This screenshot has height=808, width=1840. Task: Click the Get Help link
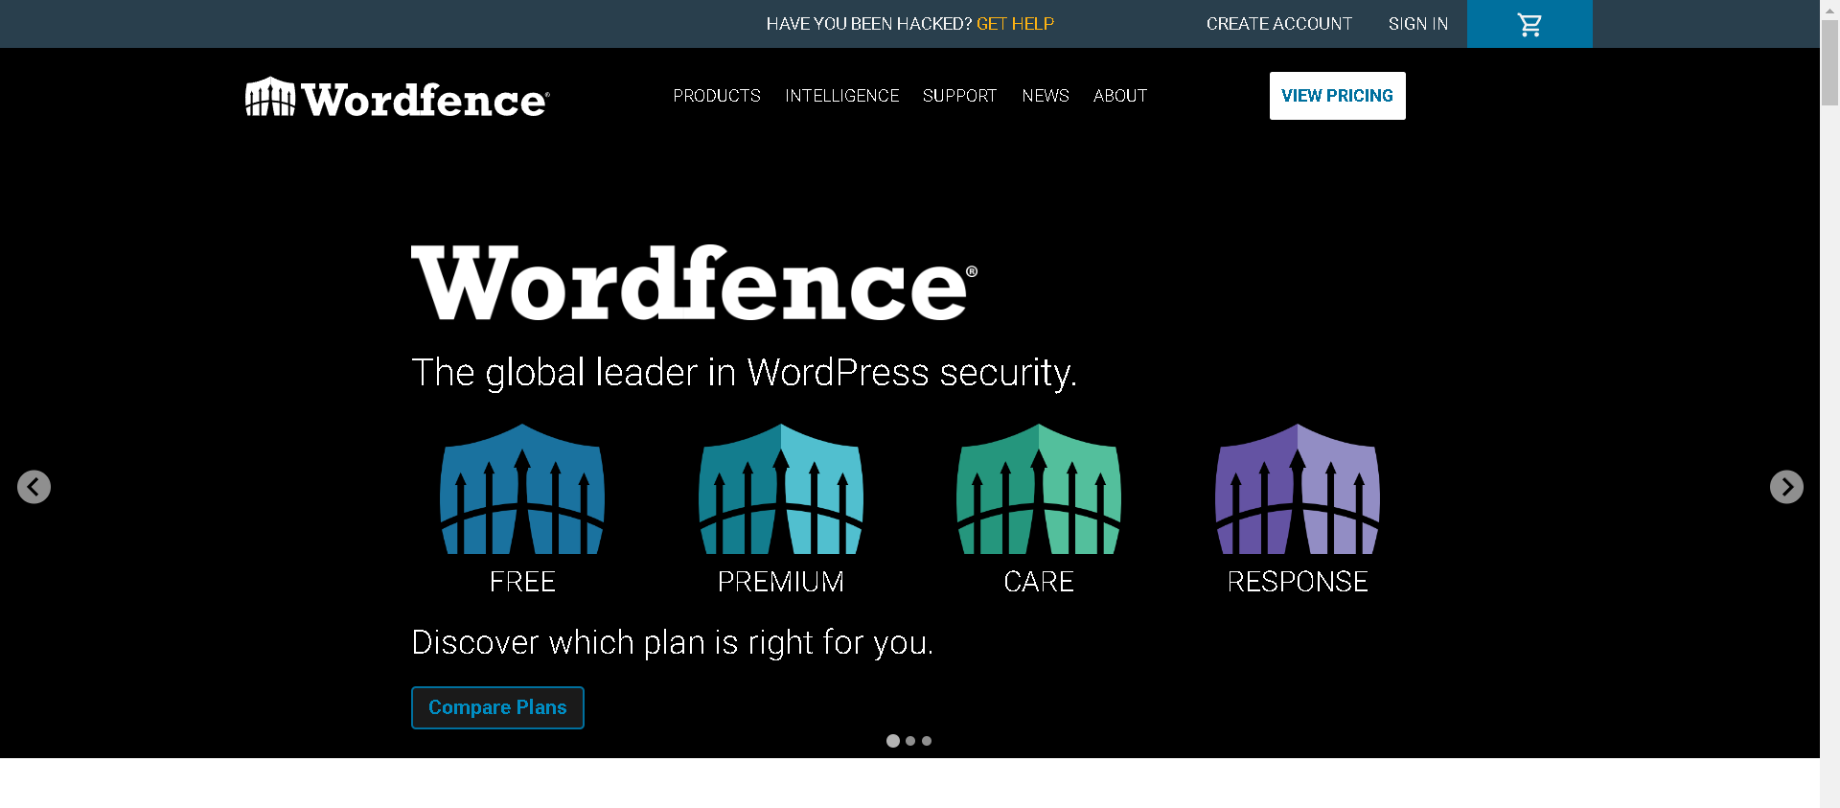coord(1015,24)
